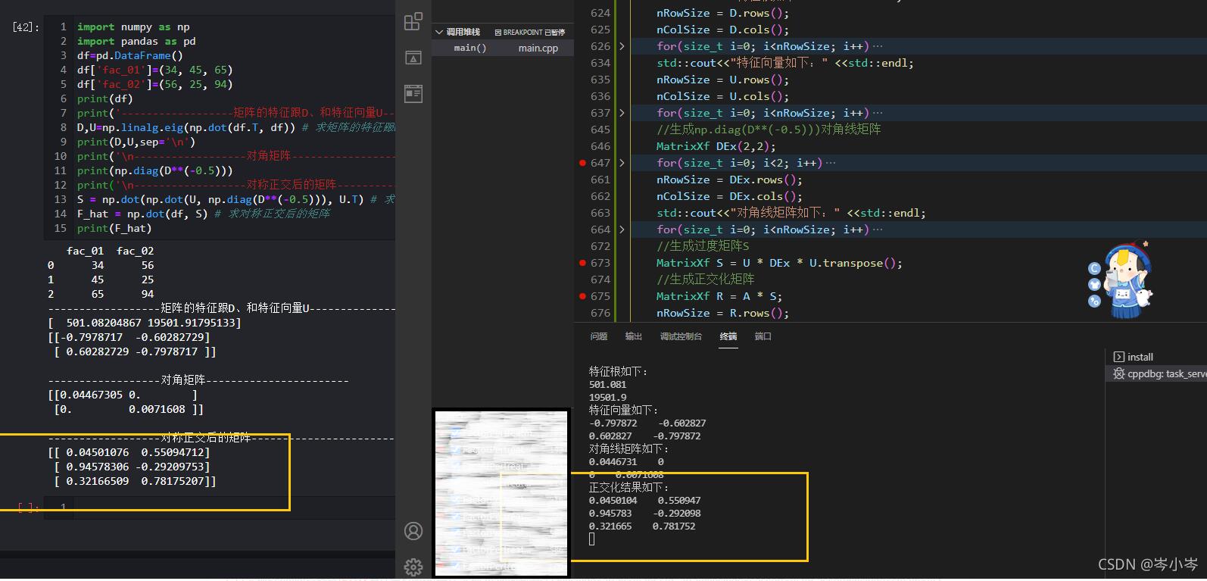The height and width of the screenshot is (581, 1207).
Task: Open the Manage gear icon
Action: 413,567
